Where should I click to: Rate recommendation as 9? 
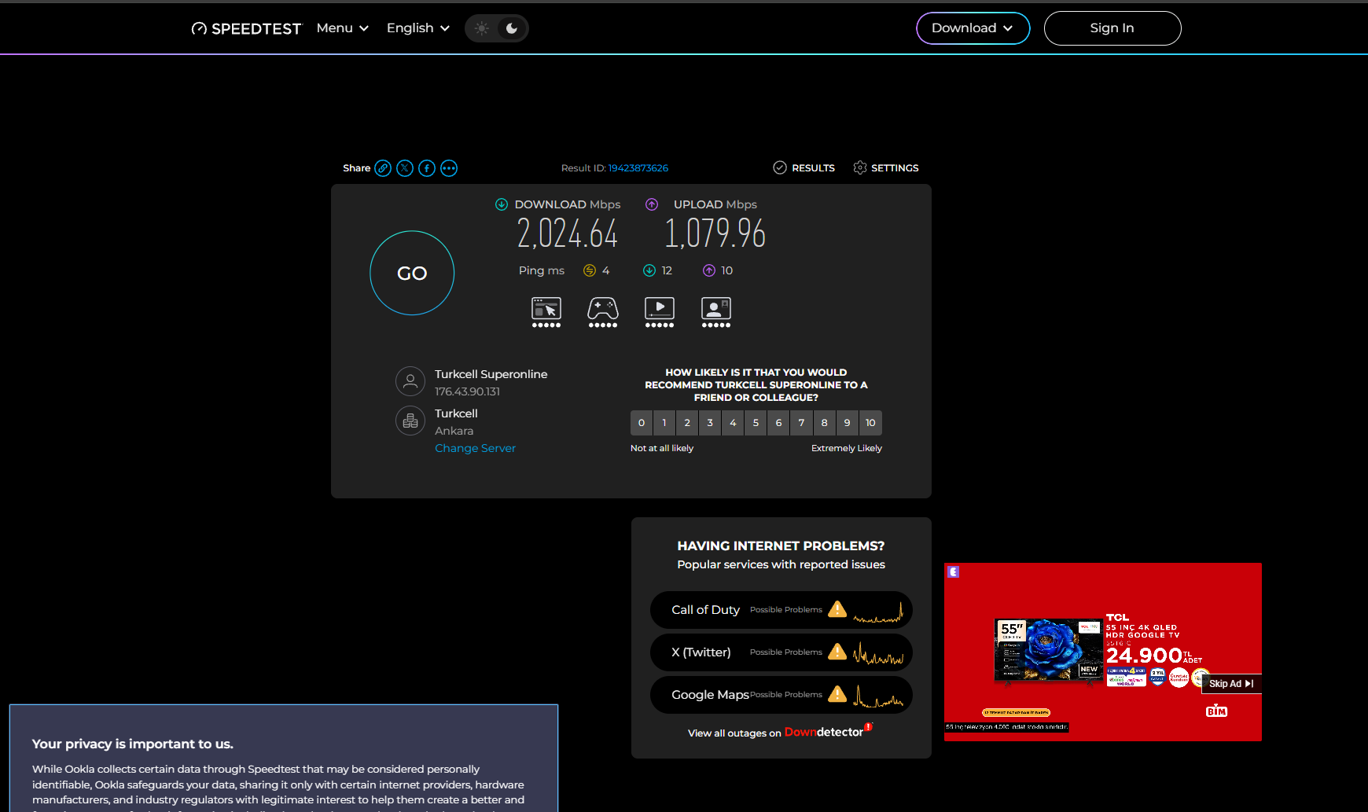[847, 423]
